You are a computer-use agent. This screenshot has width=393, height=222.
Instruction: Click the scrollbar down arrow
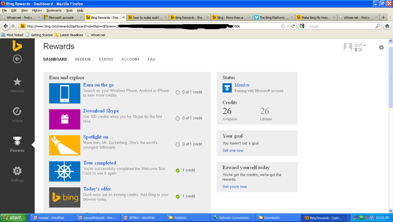[x=390, y=211]
